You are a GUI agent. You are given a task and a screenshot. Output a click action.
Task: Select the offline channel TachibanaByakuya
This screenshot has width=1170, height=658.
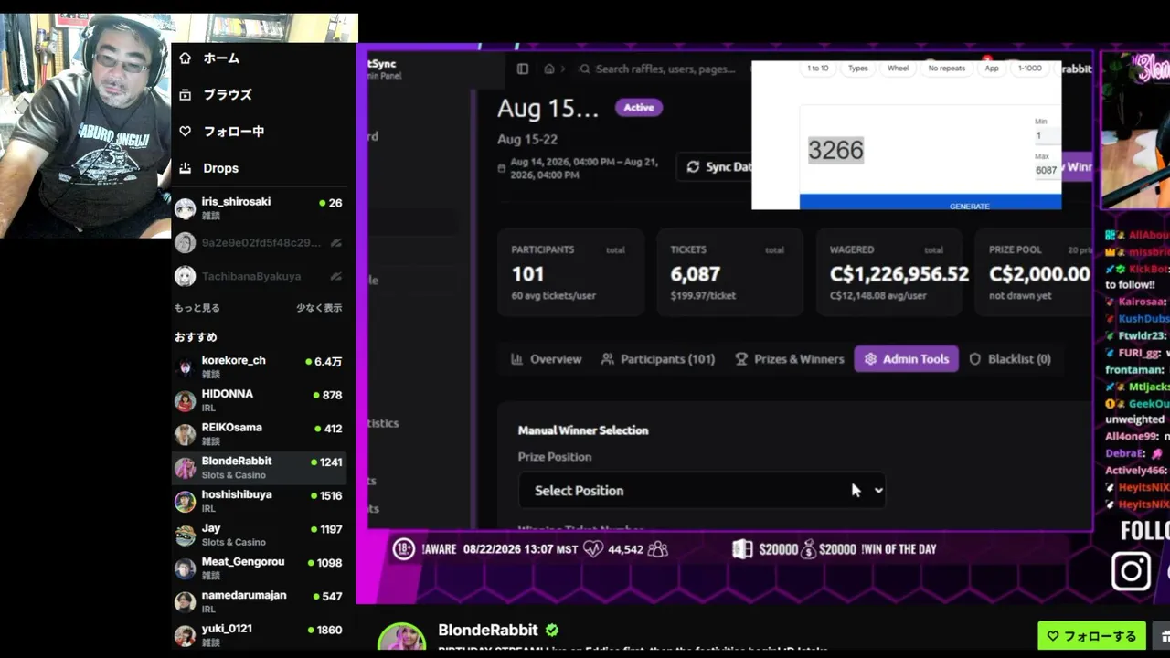click(x=260, y=276)
